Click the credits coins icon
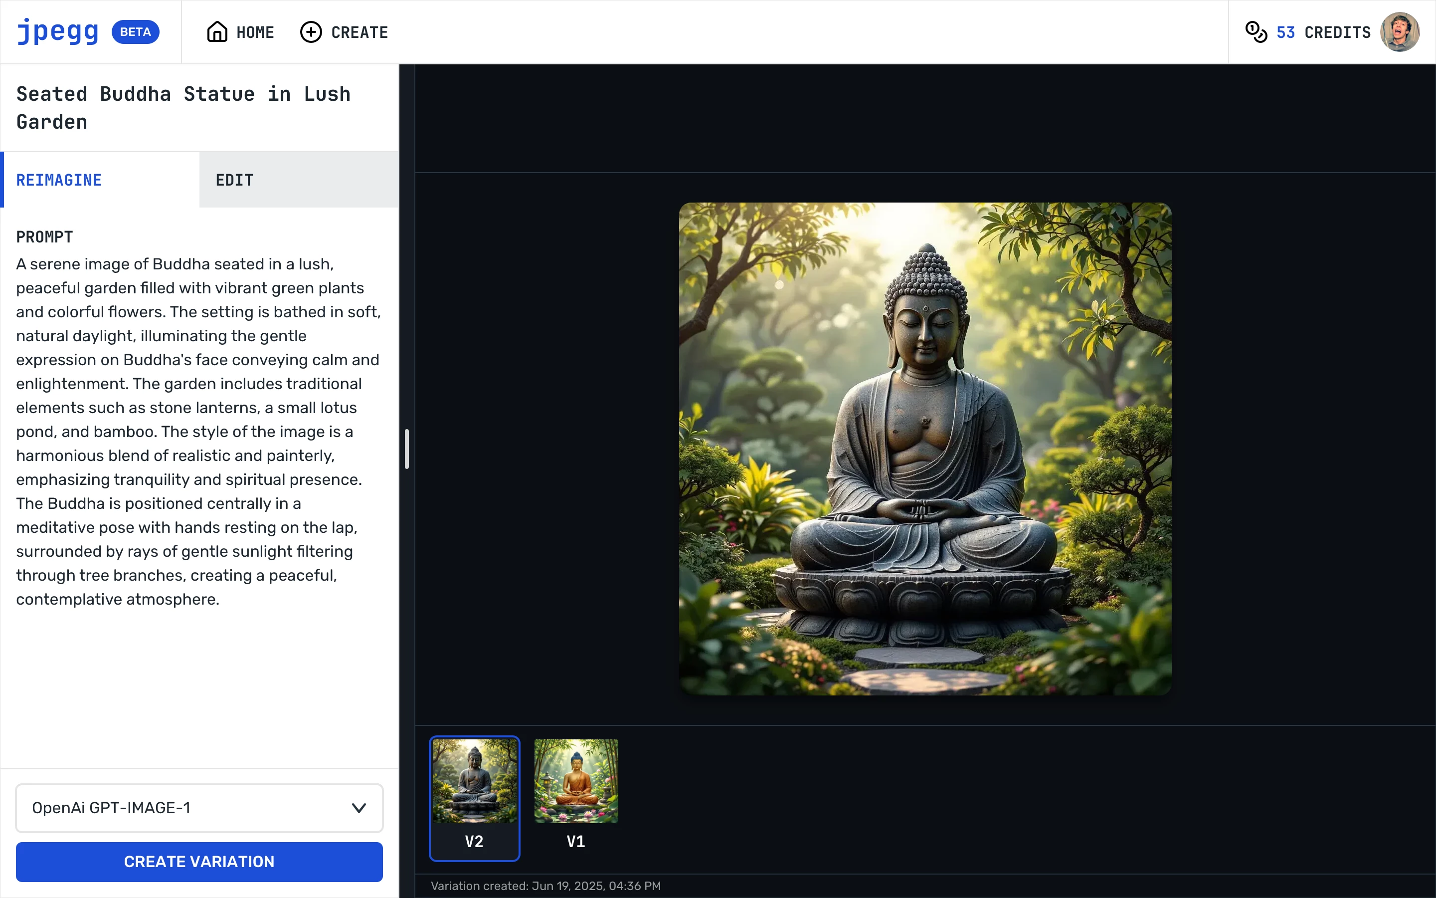The height and width of the screenshot is (898, 1436). [x=1256, y=32]
